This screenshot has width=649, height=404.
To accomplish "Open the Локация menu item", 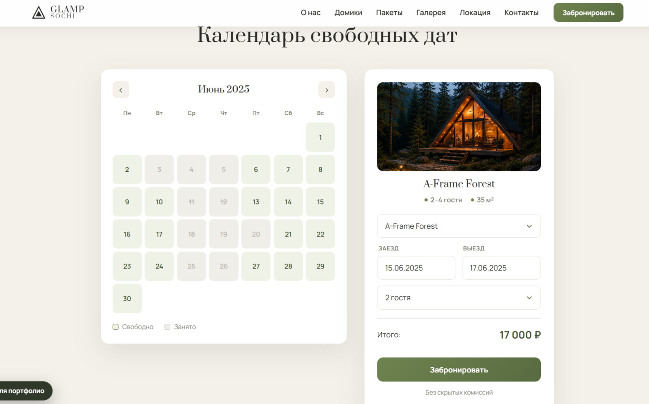I will [x=475, y=13].
